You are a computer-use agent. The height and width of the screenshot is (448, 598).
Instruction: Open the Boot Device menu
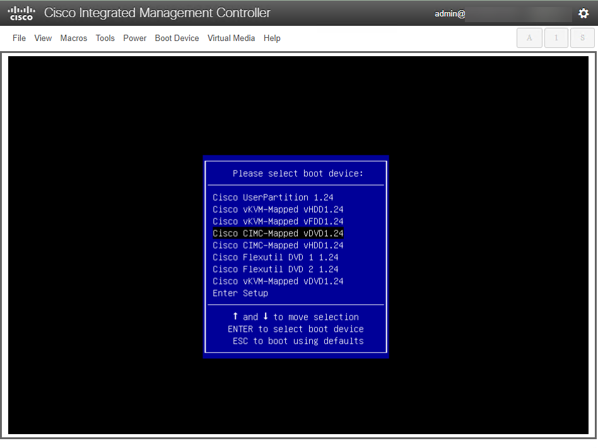point(177,38)
